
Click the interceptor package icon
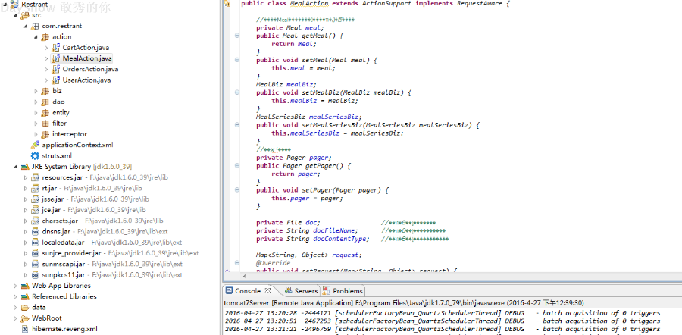click(45, 134)
